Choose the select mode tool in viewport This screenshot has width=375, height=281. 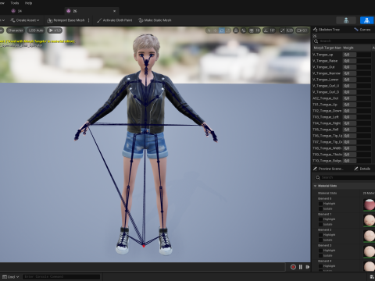pos(209,30)
